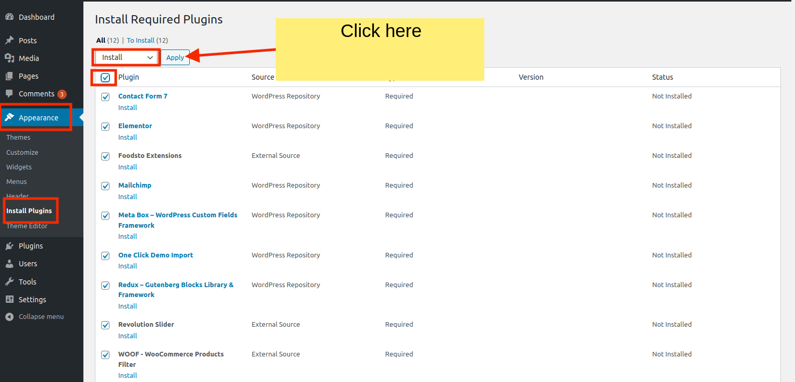Image resolution: width=795 pixels, height=382 pixels.
Task: Click the Collapse menu label
Action: (41, 317)
